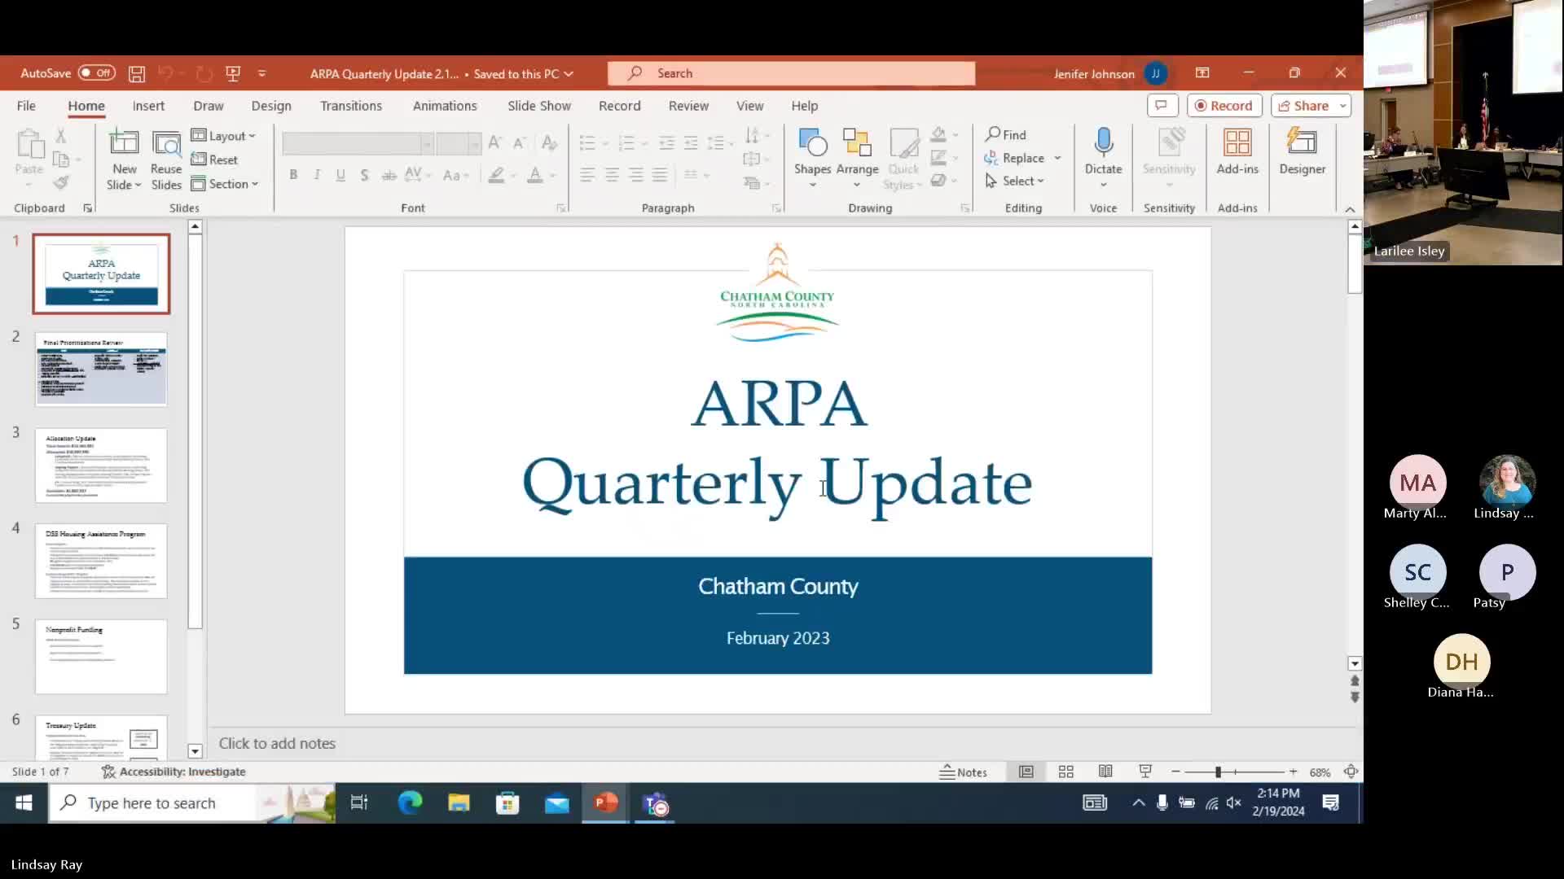Click the Save icon in title bar

click(x=137, y=73)
